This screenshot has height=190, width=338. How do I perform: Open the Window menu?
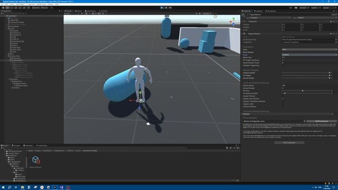click(51, 4)
